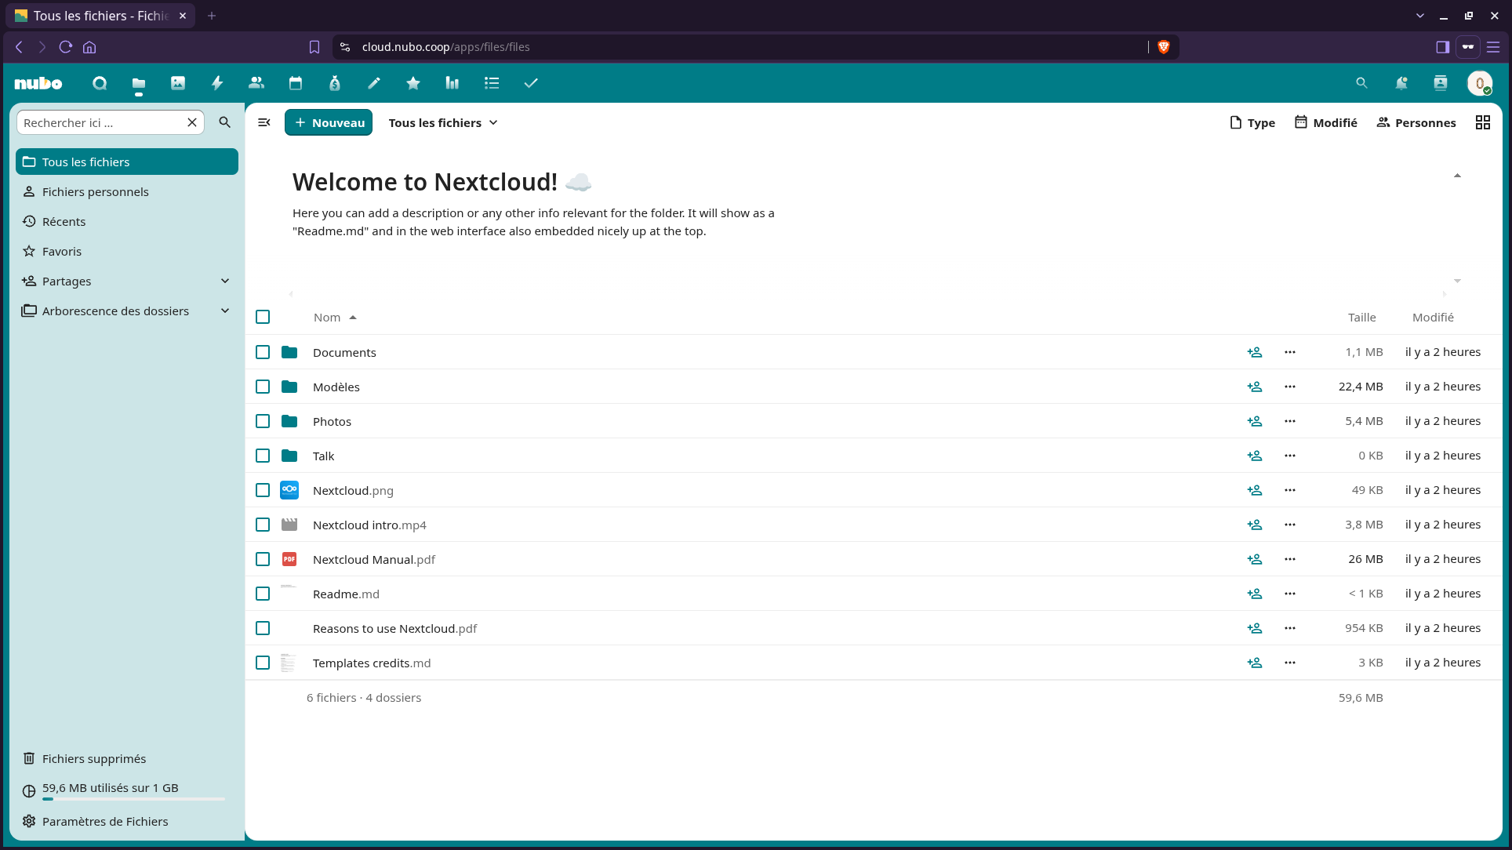The image size is (1512, 850).
Task: Share the Nextcloud Manual.pdf file
Action: coord(1255,559)
